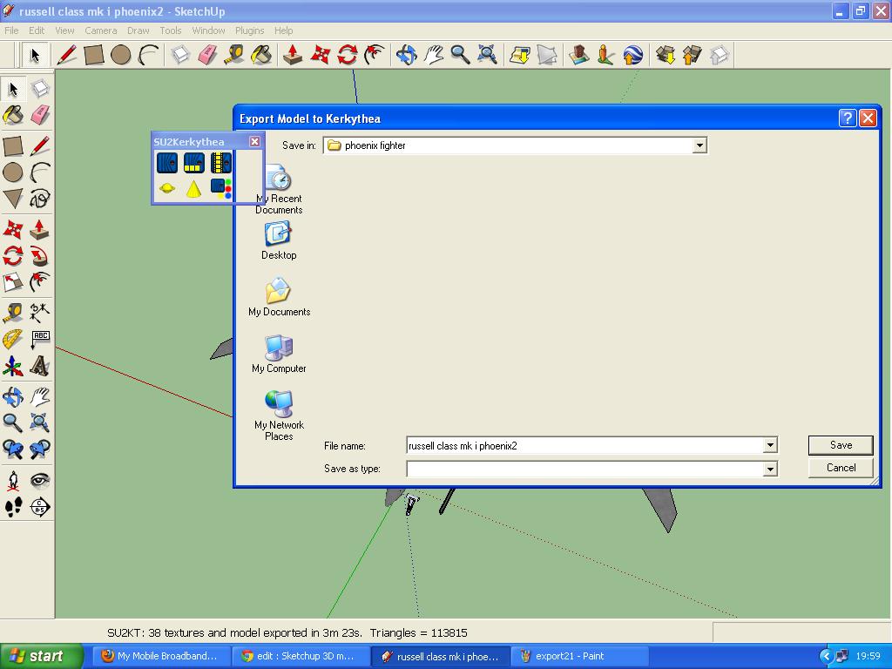Choose the Circle tool in top toolbar
Screen dimensions: 892x669
[120, 55]
